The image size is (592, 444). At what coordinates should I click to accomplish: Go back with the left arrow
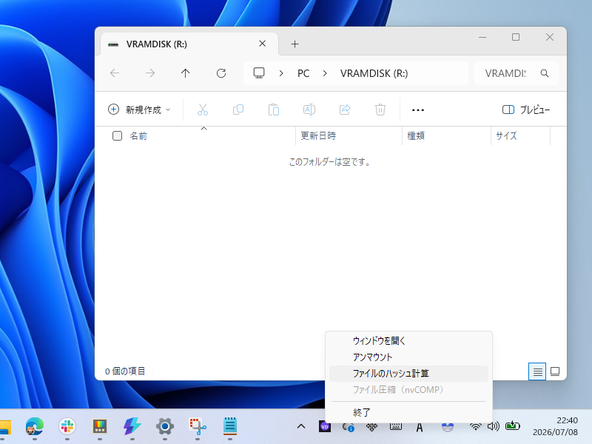pos(115,73)
